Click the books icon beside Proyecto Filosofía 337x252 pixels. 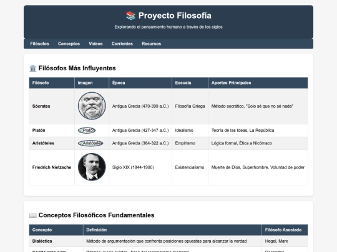coord(130,16)
